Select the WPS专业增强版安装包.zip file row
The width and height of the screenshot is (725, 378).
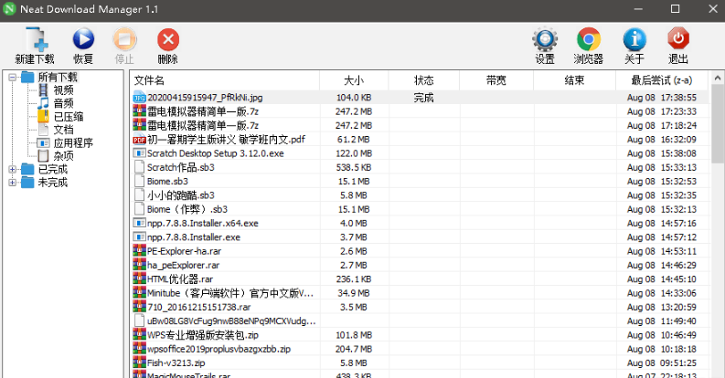coord(203,334)
